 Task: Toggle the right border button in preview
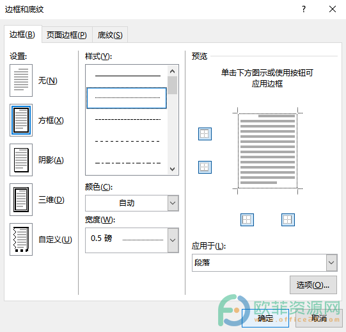pyautogui.click(x=288, y=220)
